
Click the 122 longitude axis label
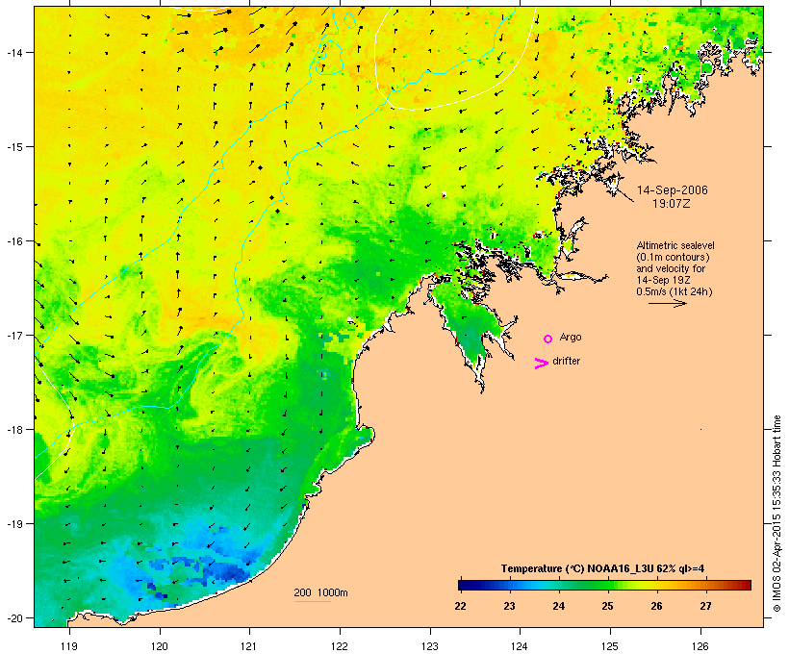point(340,646)
